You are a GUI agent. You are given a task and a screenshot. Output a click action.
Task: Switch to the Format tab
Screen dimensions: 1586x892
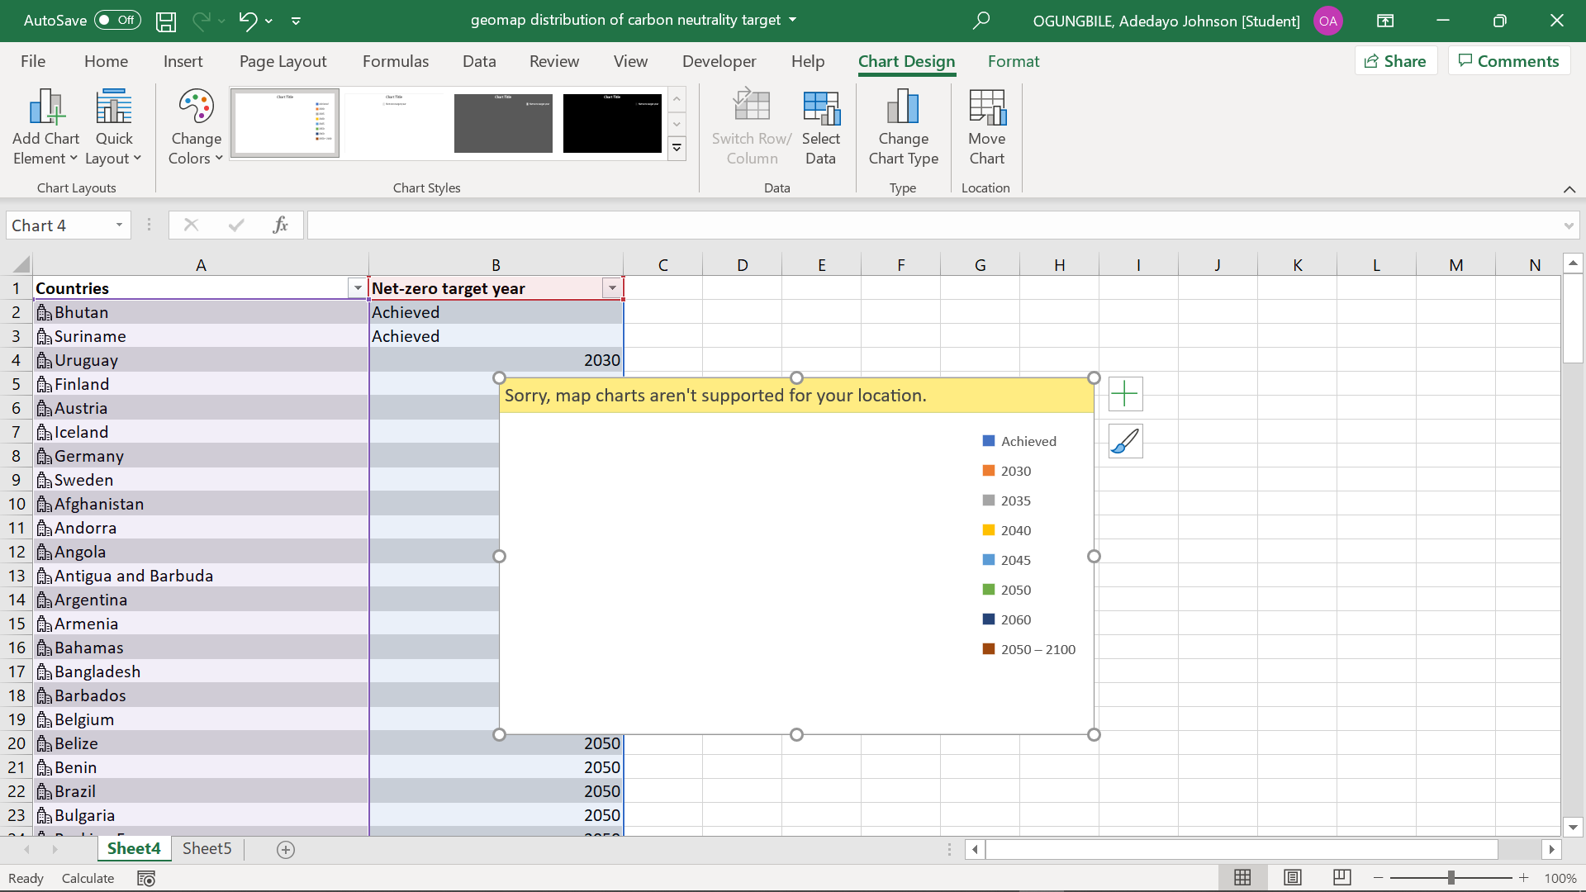1014,60
